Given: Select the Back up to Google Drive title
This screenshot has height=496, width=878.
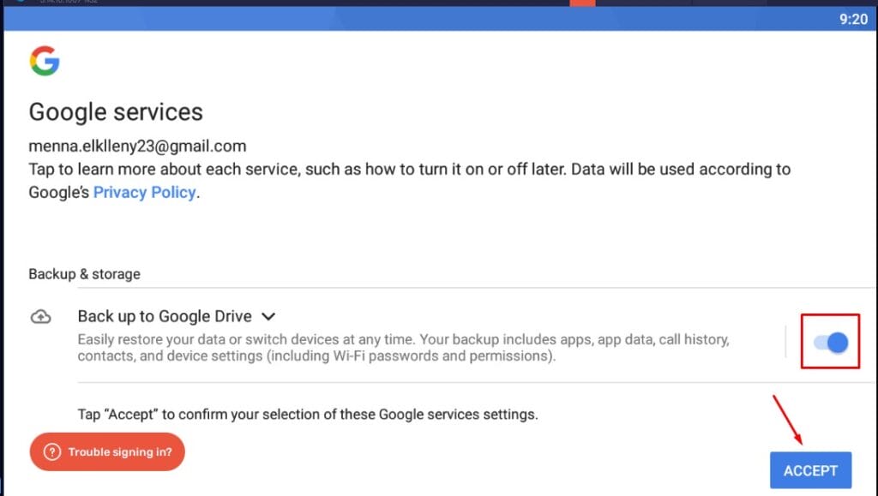Looking at the screenshot, I should pyautogui.click(x=165, y=316).
